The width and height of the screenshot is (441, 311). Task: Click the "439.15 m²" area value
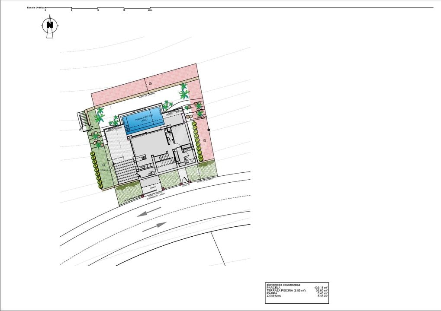coord(321,288)
